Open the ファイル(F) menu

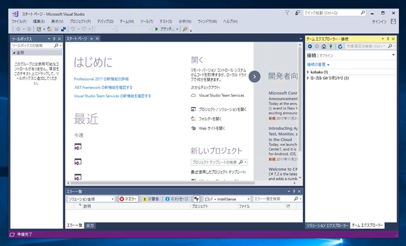(x=19, y=21)
